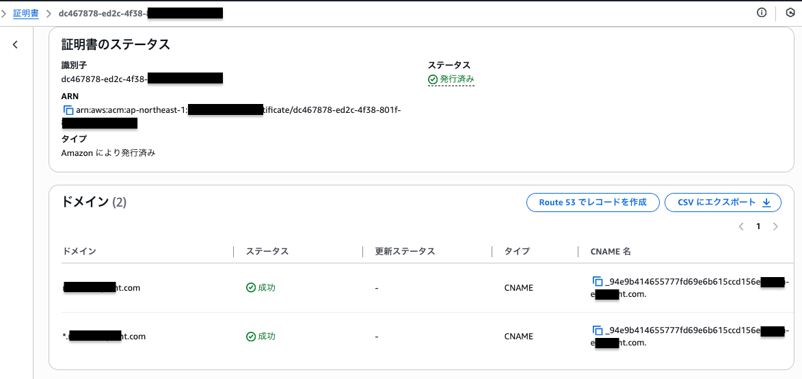This screenshot has width=802, height=379.
Task: Select page 1 in the domains pagination
Action: coord(758,227)
